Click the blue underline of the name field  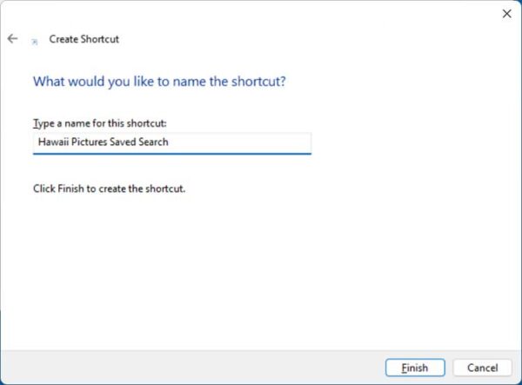click(172, 154)
